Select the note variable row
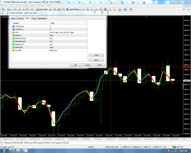Image resolution: width=191 pixels, height=153 pixels. point(50,32)
